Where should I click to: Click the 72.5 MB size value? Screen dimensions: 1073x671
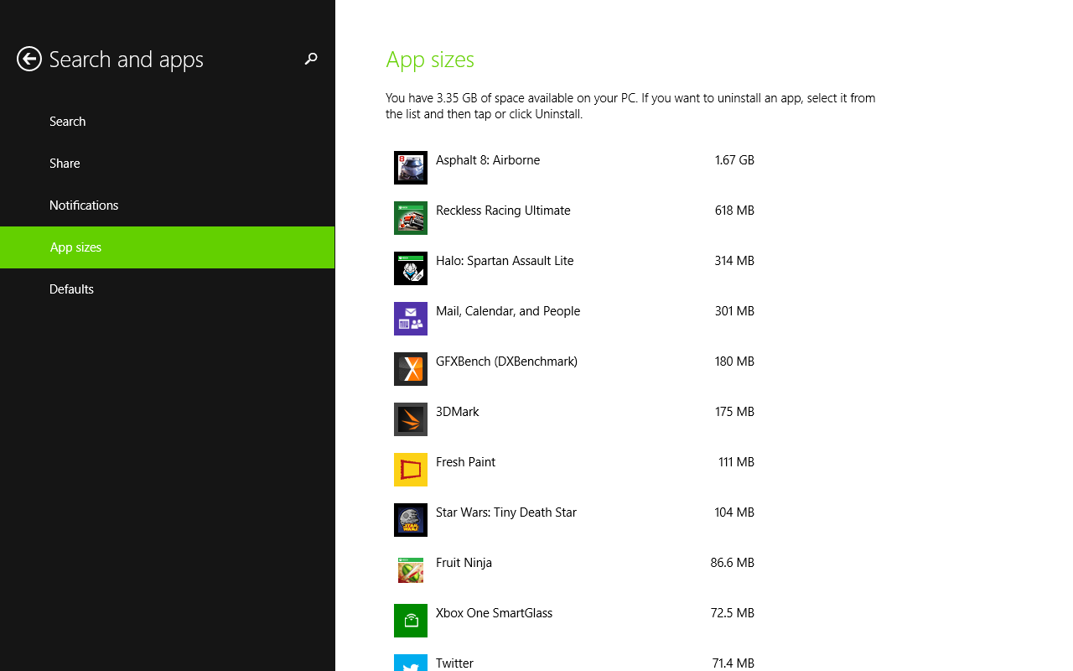point(733,613)
